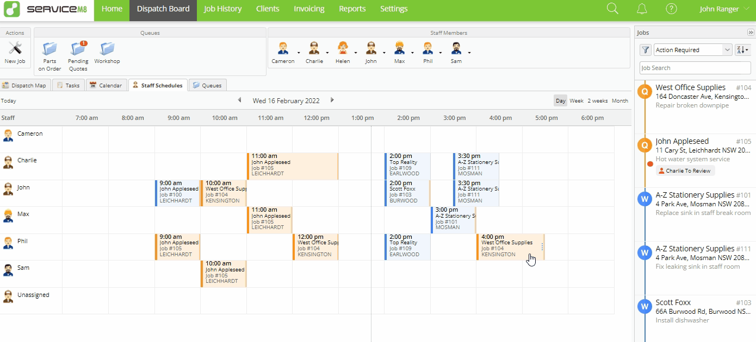The image size is (756, 342).
Task: Select Charlie's staff avatar in Staff Members
Action: (314, 48)
